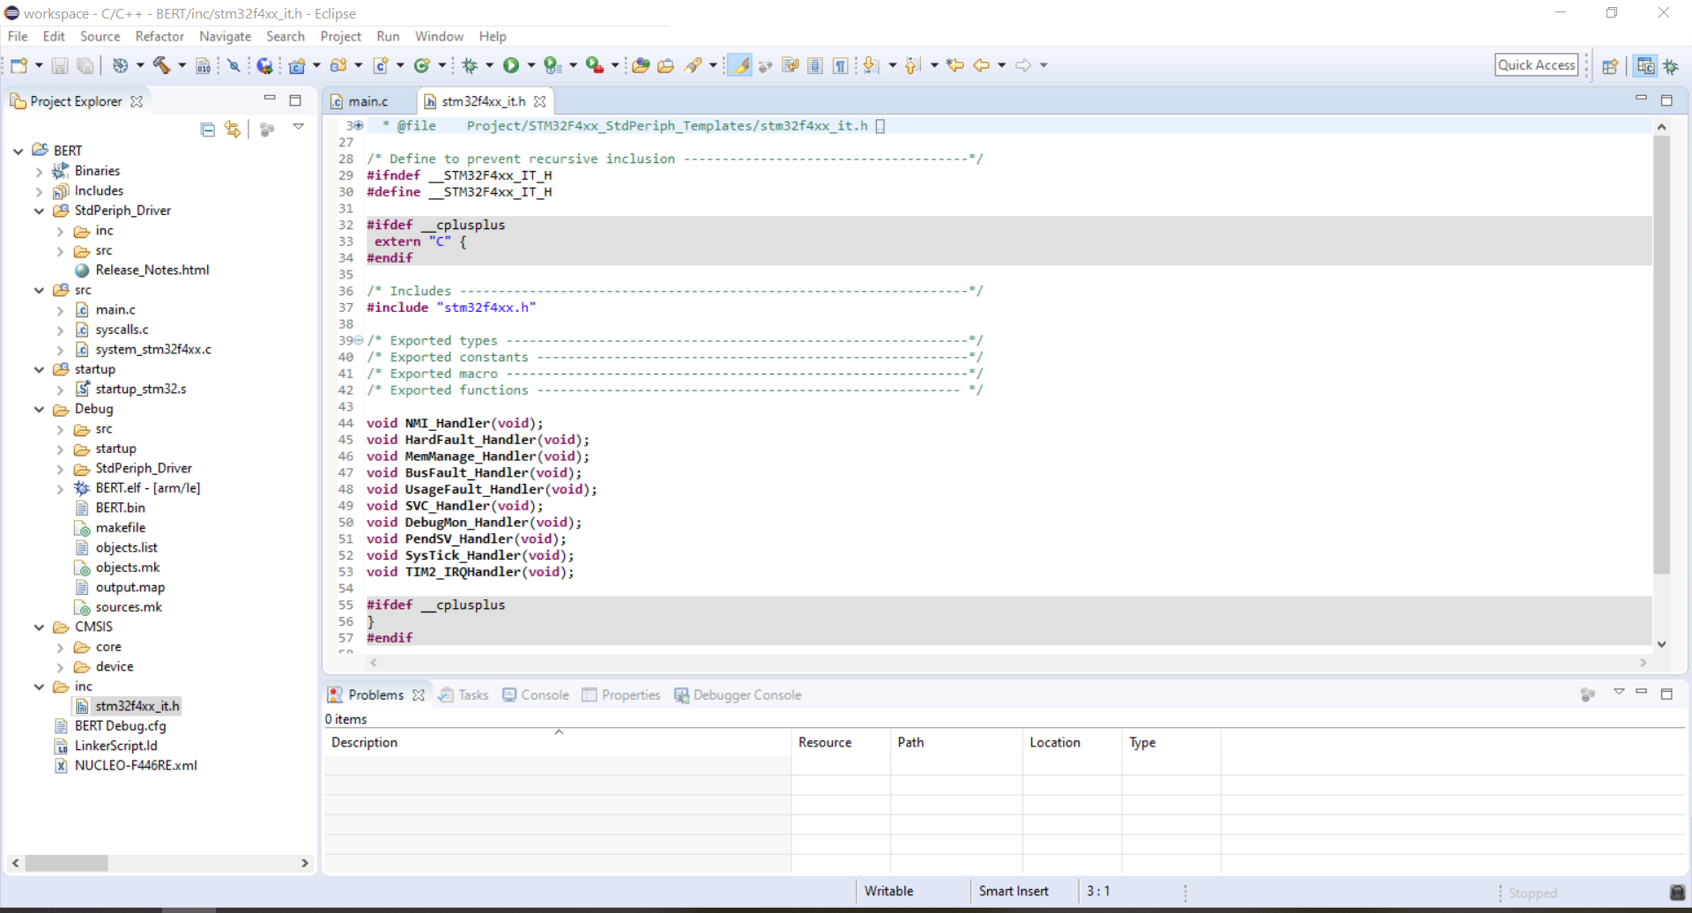Toggle Show Whitespace Characters pilcrow icon
The height and width of the screenshot is (913, 1692).
(x=841, y=65)
